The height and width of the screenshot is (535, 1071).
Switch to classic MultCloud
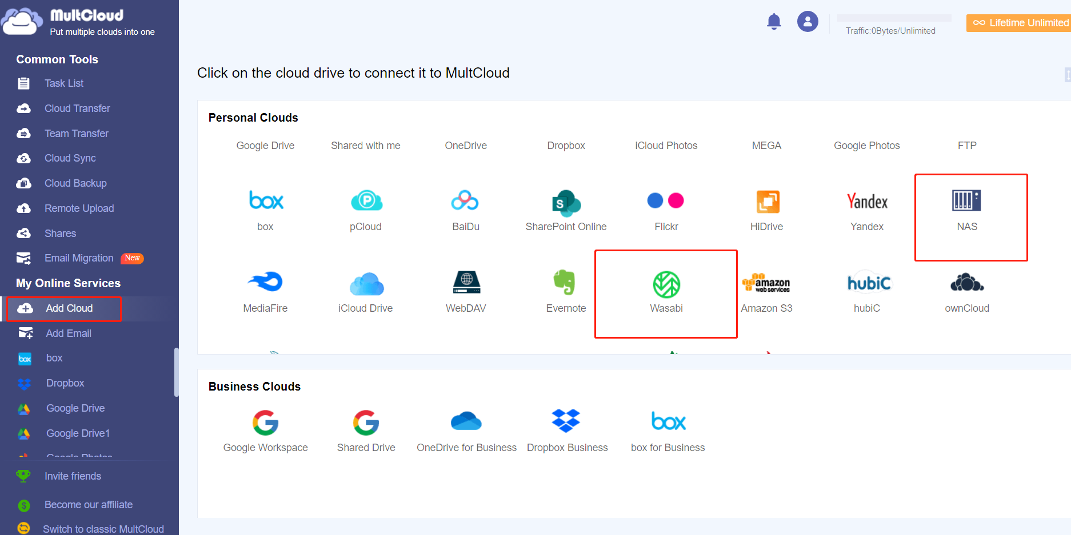[103, 529]
